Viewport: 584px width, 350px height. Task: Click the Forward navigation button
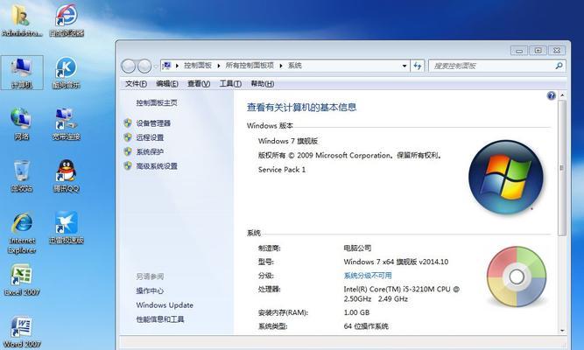pos(144,66)
